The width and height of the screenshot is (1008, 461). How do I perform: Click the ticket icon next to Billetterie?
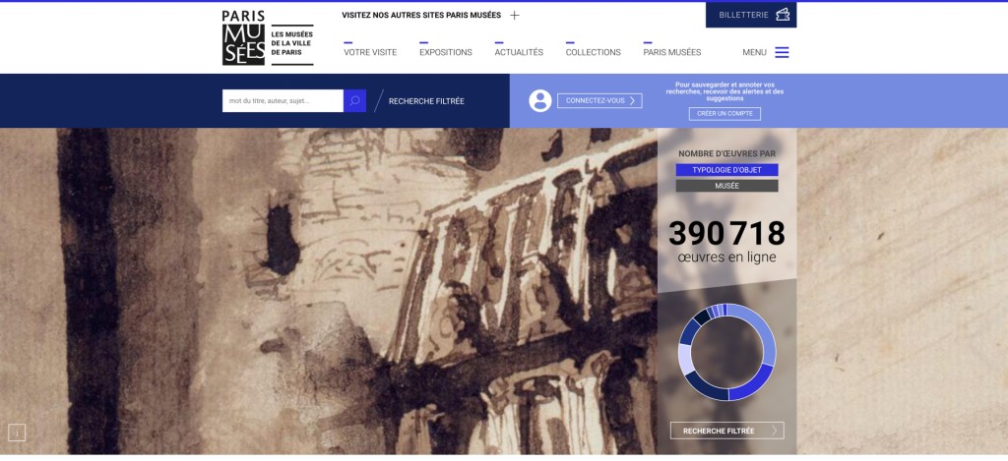tap(783, 15)
